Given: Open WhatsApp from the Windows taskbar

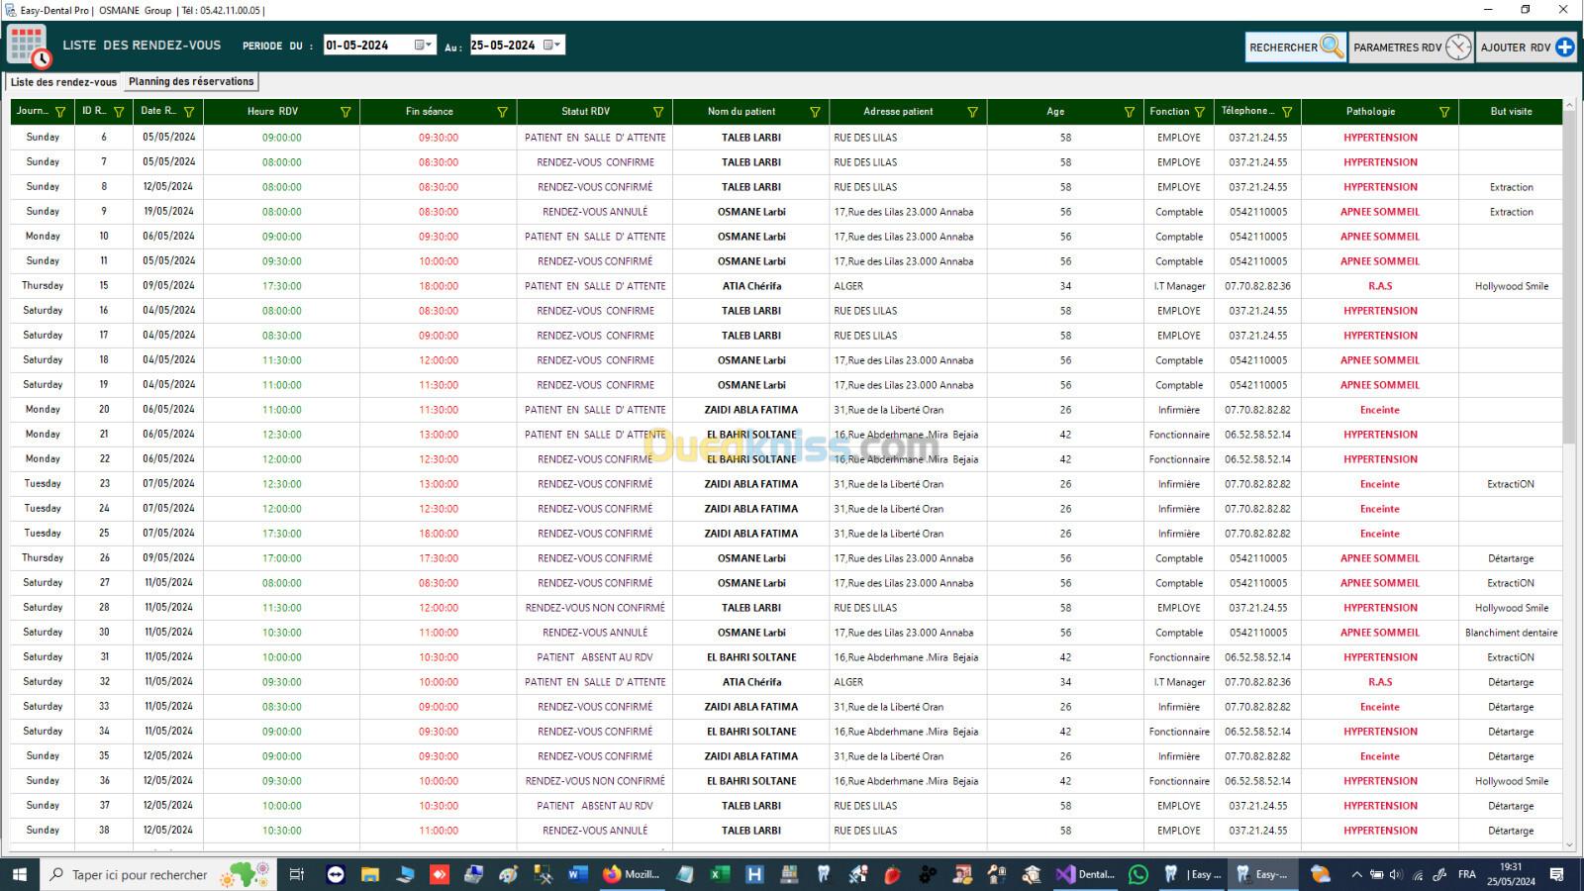Looking at the screenshot, I should coord(1138,874).
